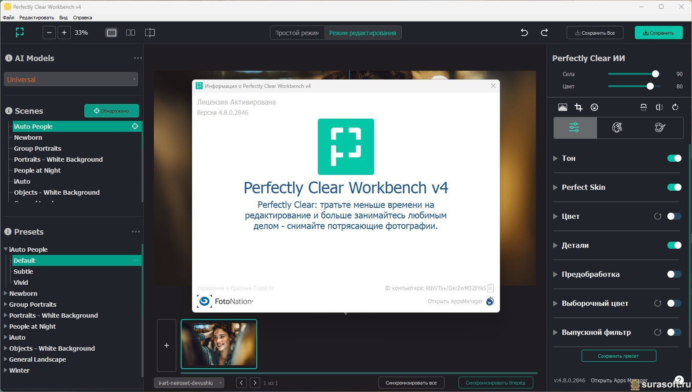Turn off the Детали toggle

click(x=674, y=245)
